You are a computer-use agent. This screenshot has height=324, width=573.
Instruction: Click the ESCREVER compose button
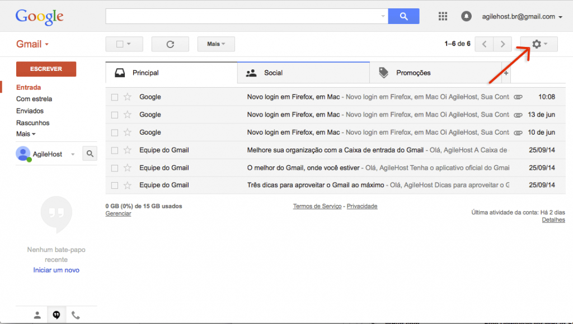(x=46, y=69)
